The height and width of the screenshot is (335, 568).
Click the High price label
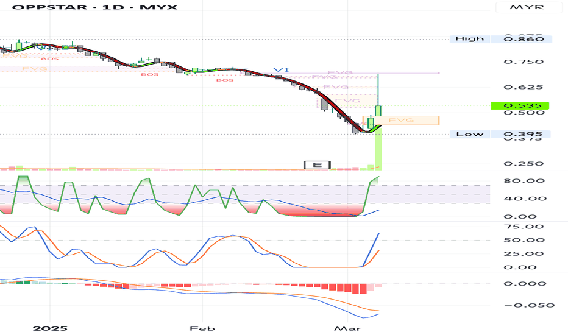(x=469, y=39)
